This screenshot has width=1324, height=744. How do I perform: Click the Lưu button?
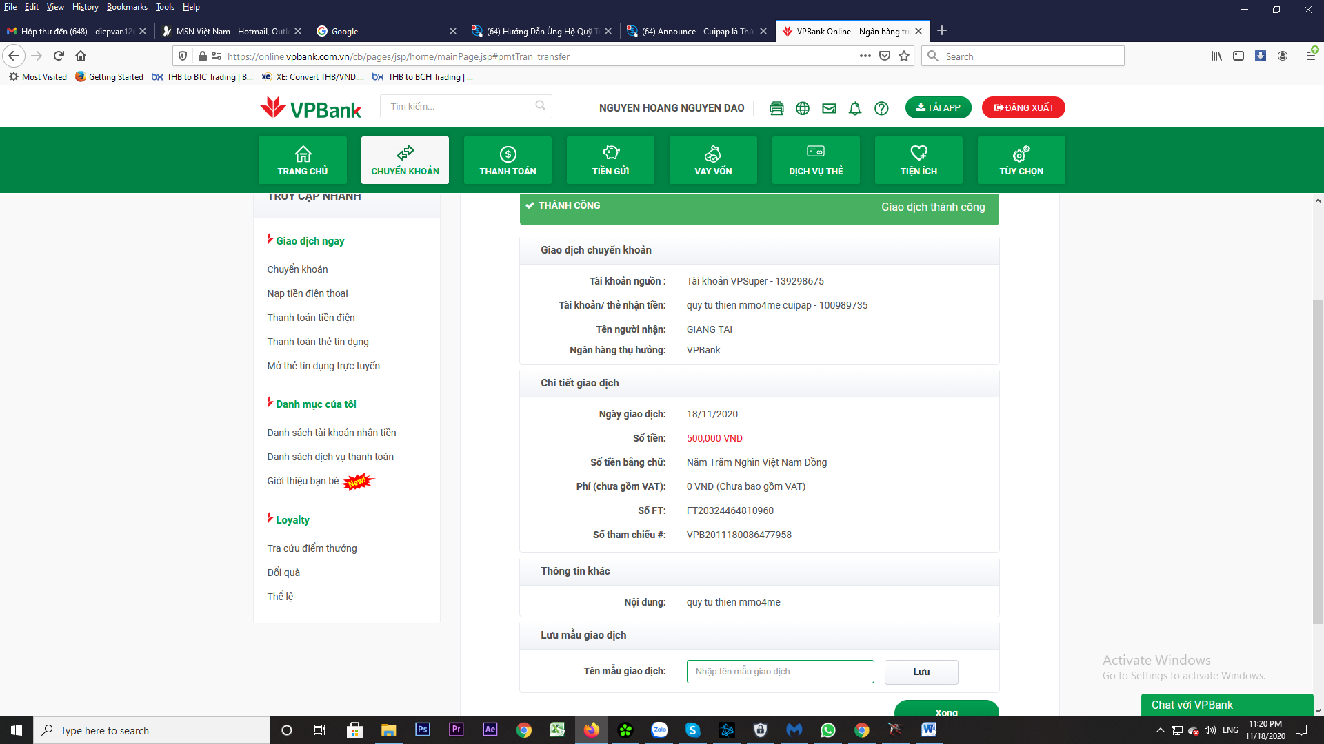921,672
